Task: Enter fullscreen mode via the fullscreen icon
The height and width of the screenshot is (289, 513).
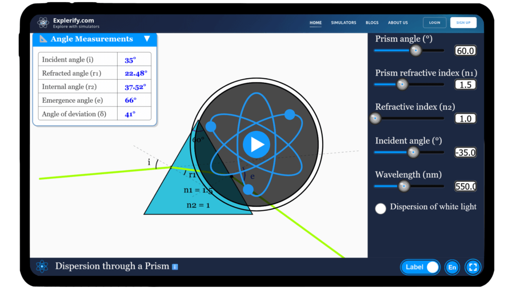Action: coord(472,267)
